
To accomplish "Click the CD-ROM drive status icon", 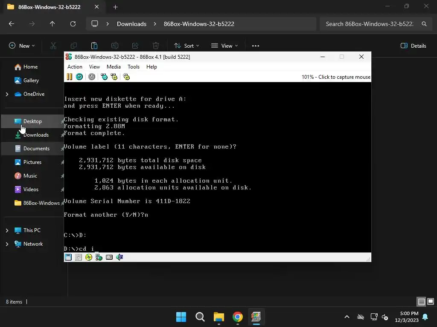I will (89, 257).
